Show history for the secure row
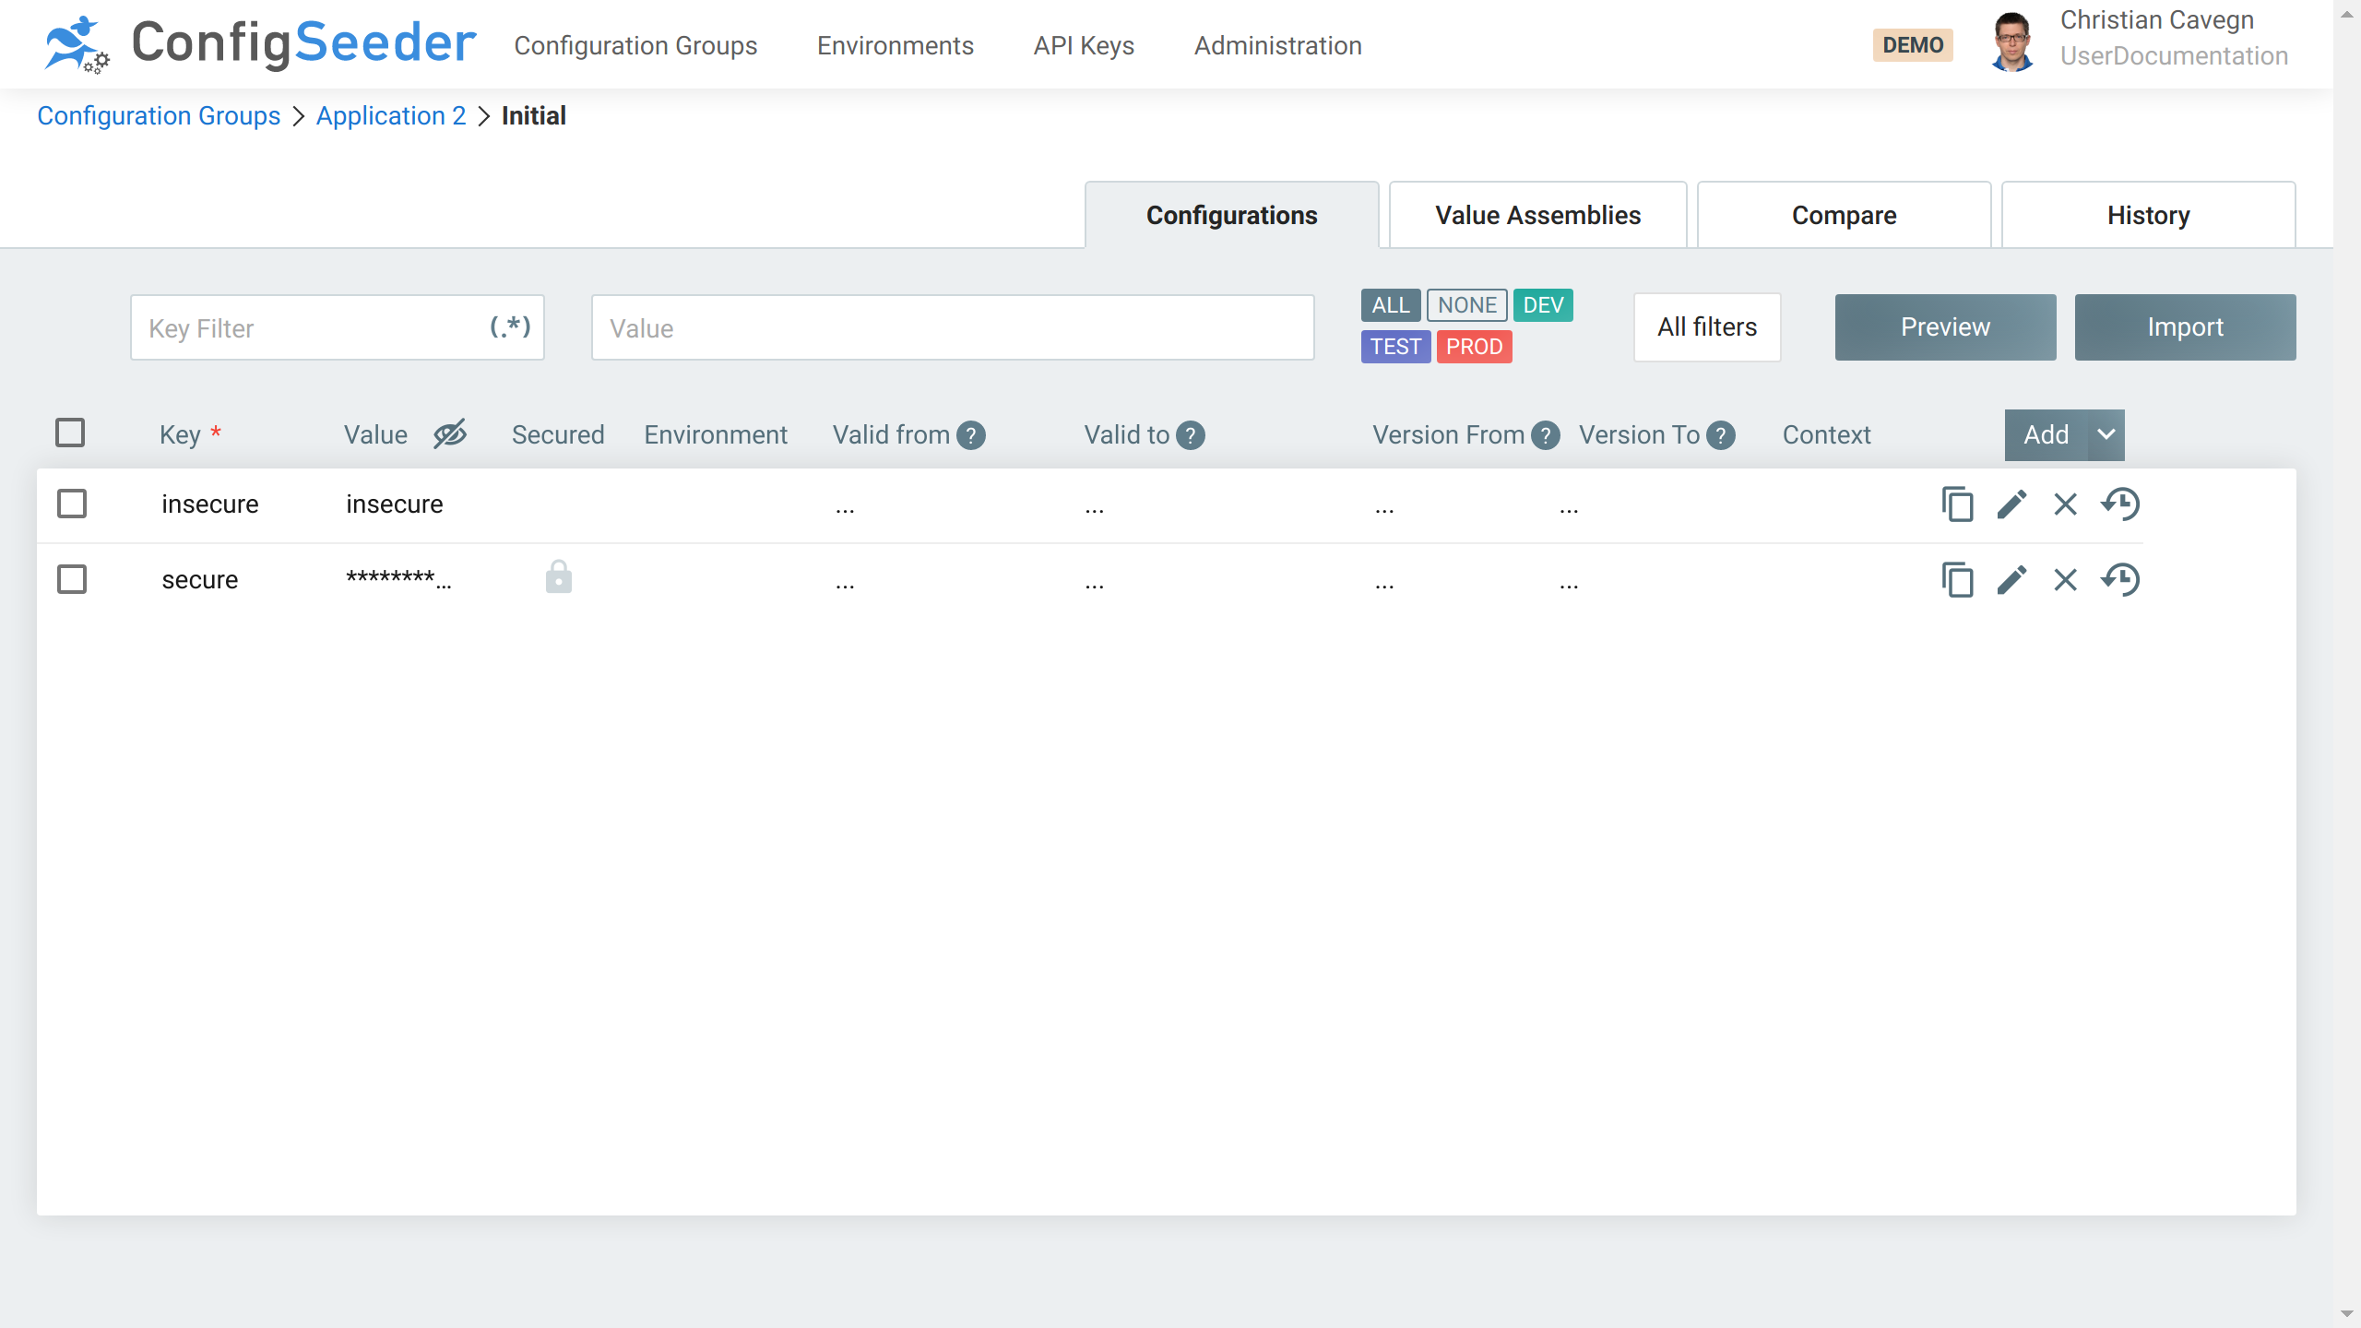 2120,580
